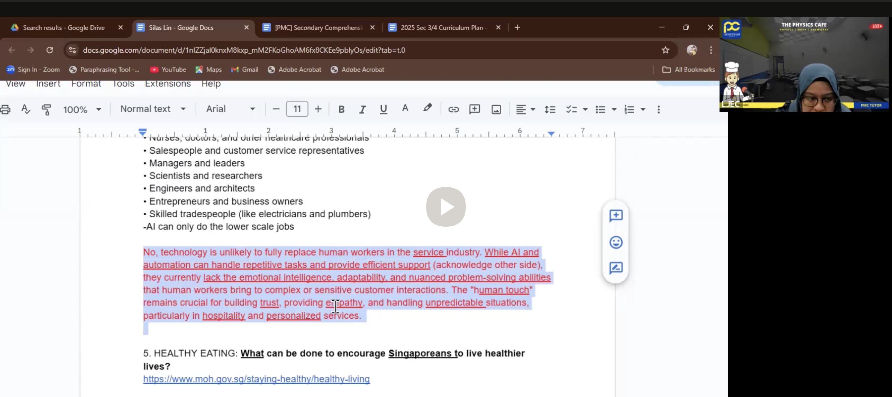Open Chrome three-dot menu
Screen dimensions: 892x397
pos(711,50)
